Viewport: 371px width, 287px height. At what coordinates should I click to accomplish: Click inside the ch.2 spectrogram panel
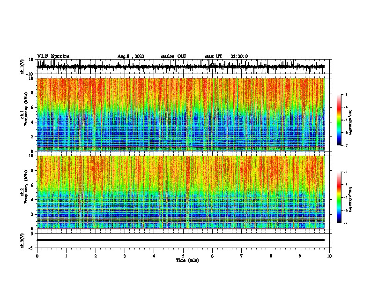point(180,192)
